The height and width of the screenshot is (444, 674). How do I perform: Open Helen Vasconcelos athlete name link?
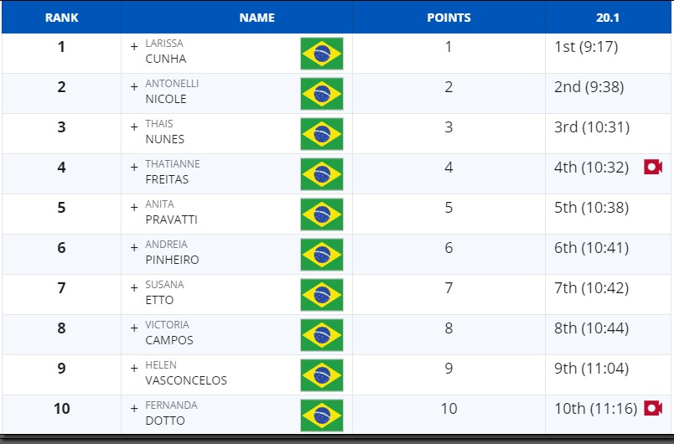186,373
